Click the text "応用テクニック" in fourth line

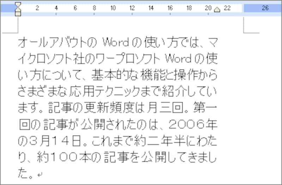tap(104, 91)
